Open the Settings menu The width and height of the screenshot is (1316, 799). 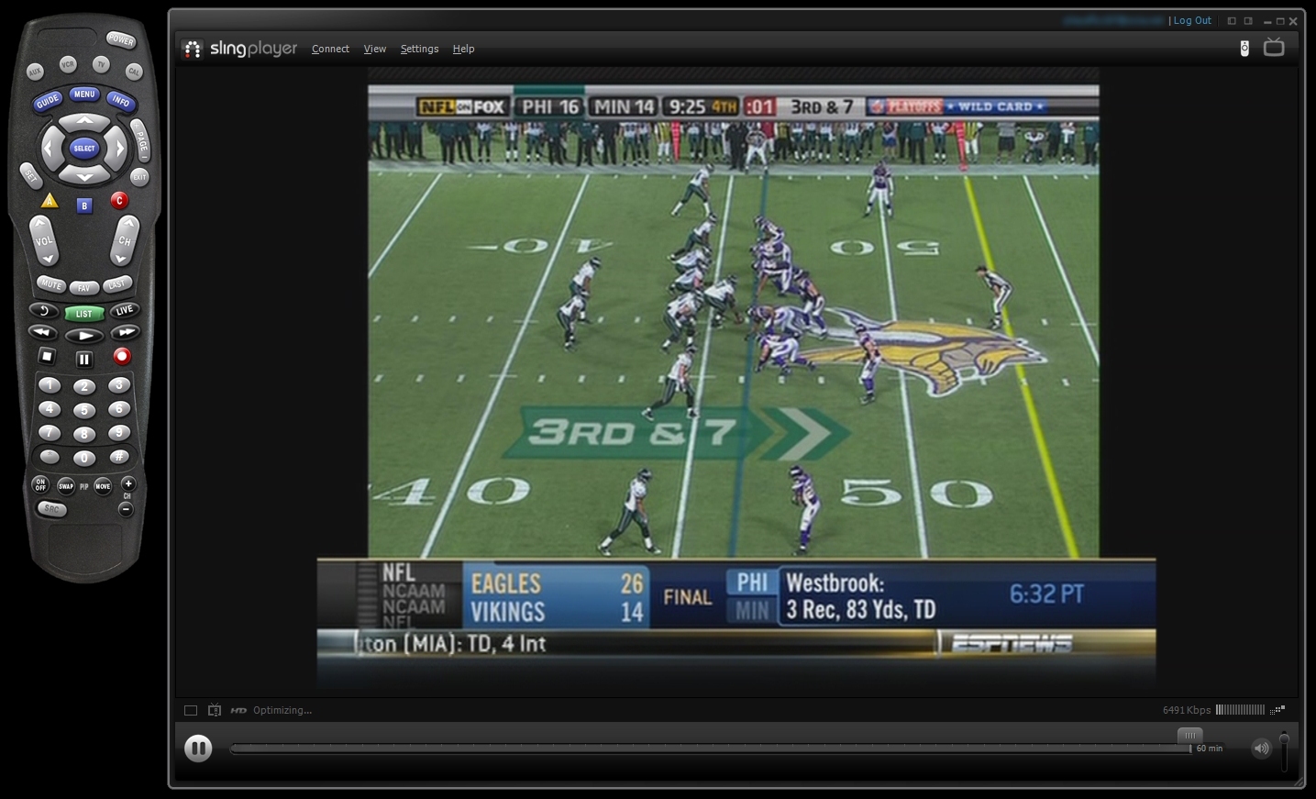point(420,50)
